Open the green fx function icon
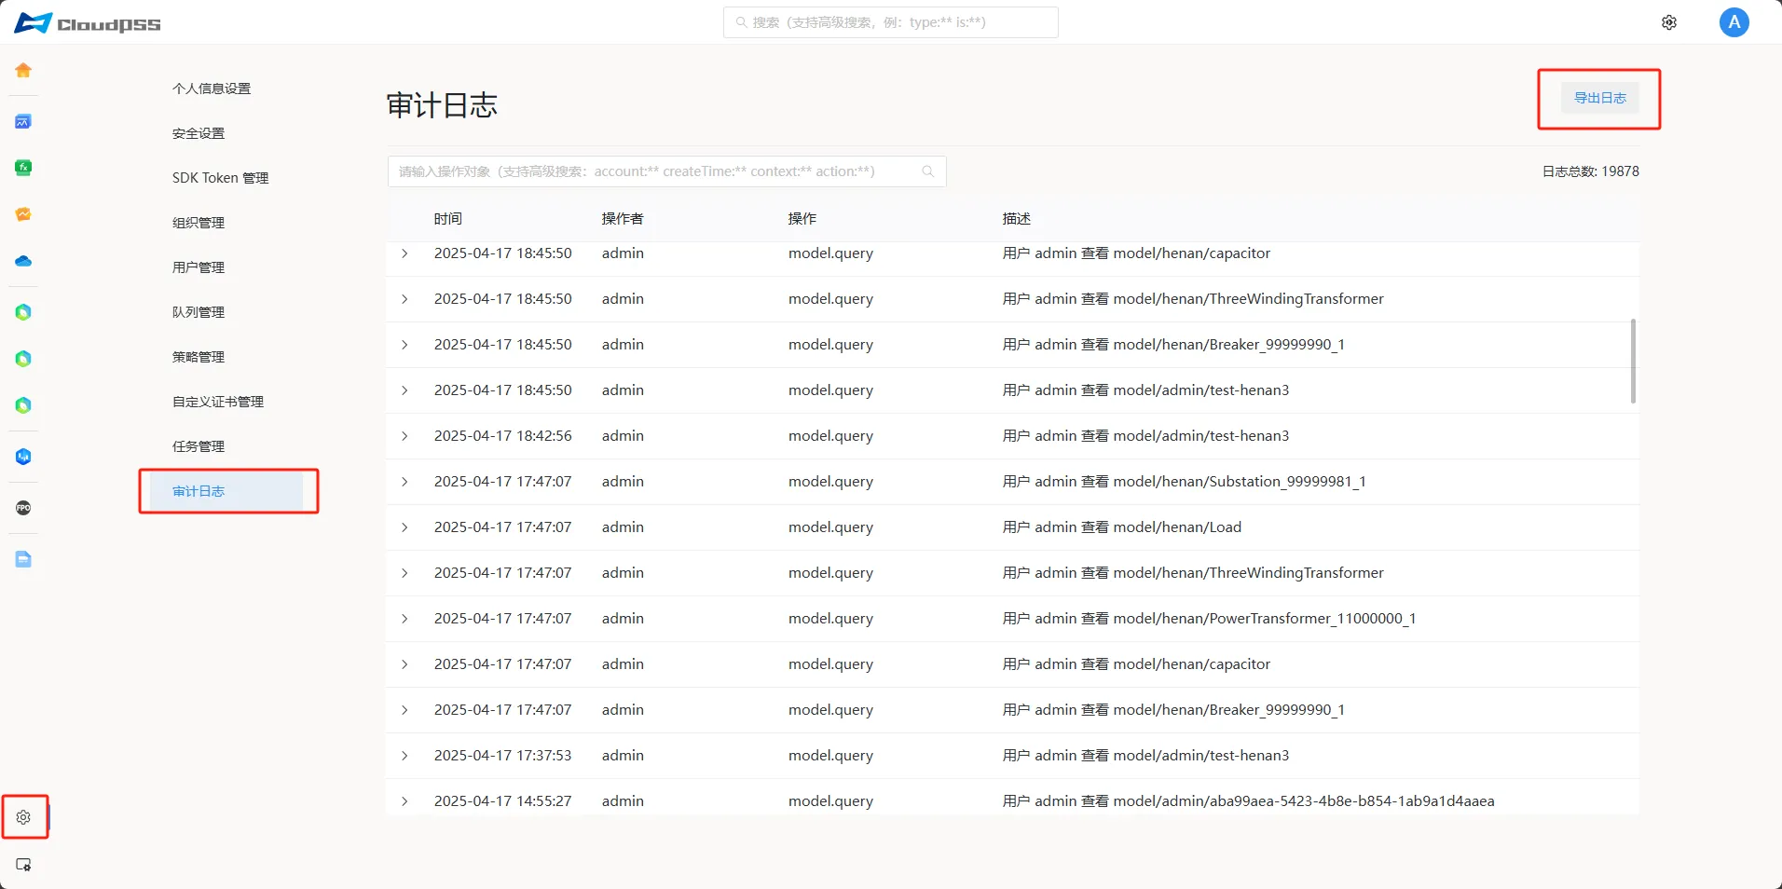 coord(23,168)
